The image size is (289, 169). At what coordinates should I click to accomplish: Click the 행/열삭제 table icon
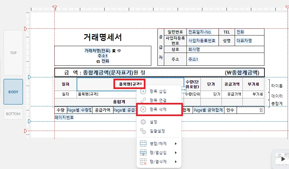tap(143, 162)
